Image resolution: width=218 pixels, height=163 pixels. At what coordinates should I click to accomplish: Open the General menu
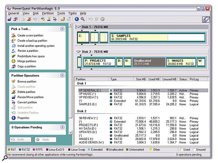pyautogui.click(x=13, y=13)
